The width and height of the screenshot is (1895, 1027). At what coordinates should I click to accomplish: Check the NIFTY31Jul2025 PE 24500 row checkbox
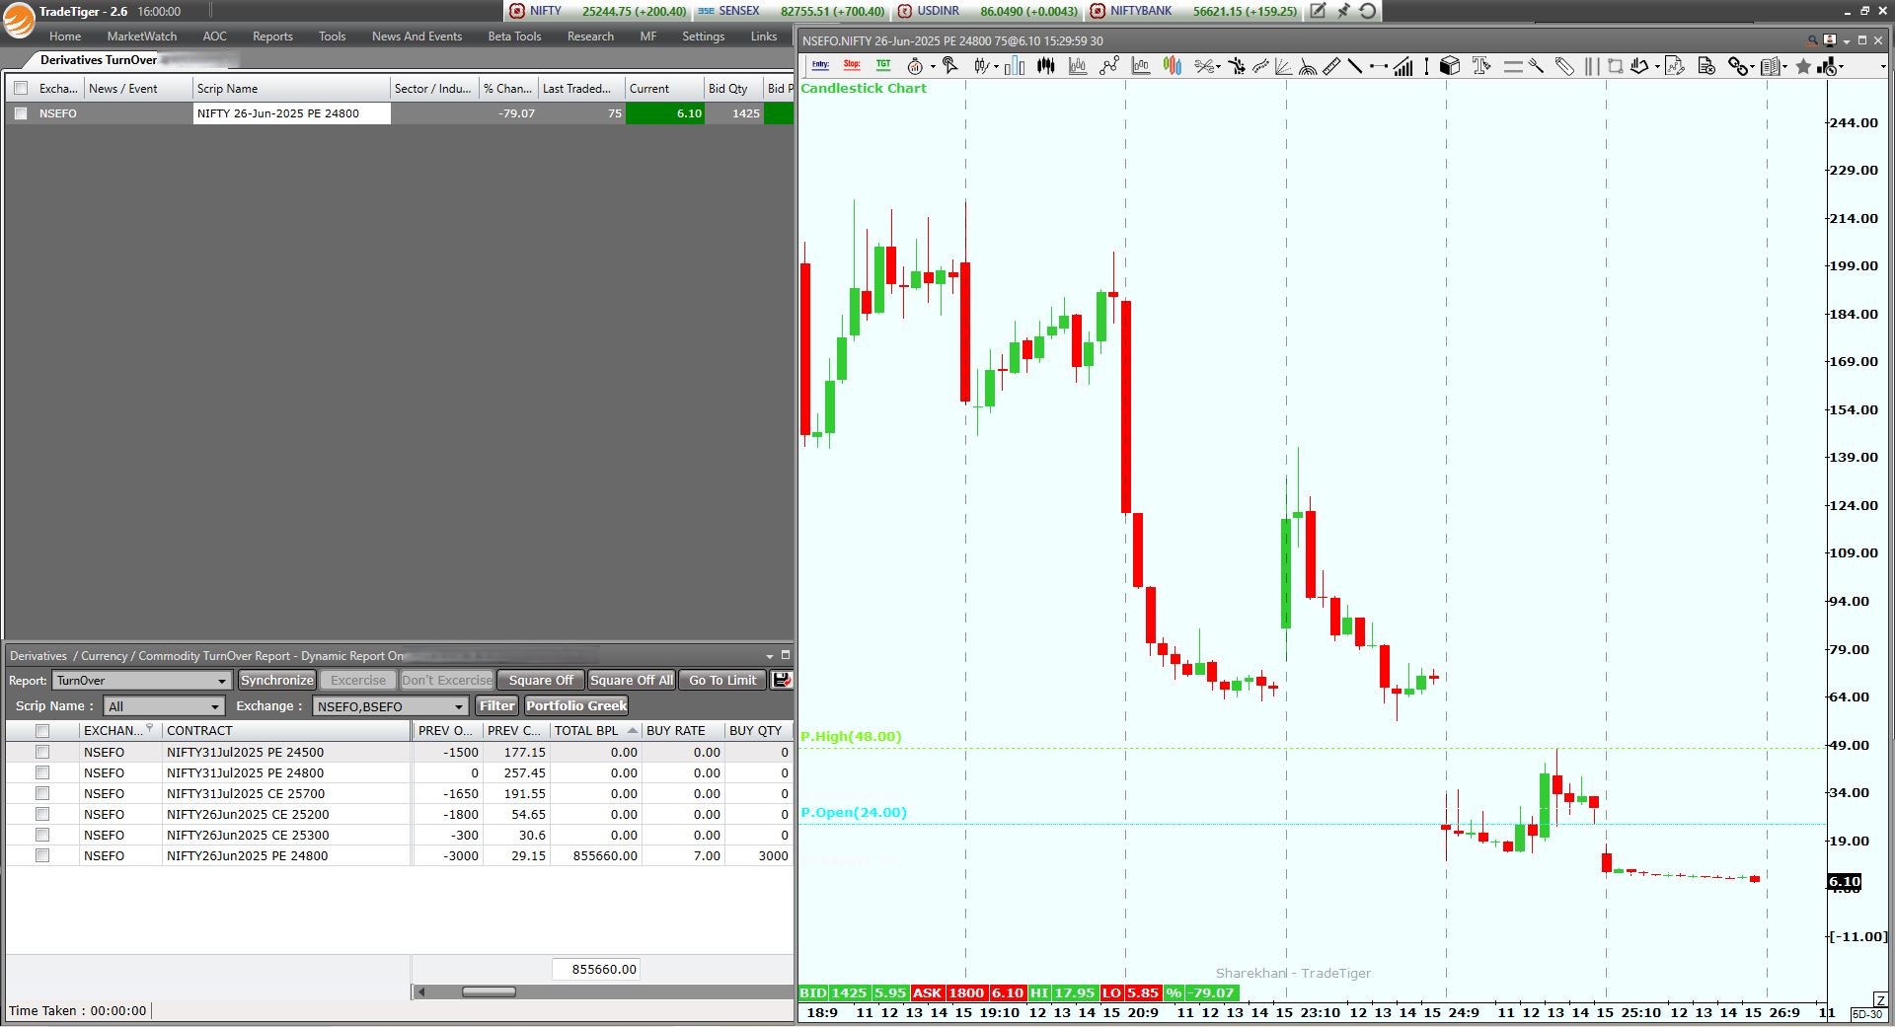click(42, 752)
